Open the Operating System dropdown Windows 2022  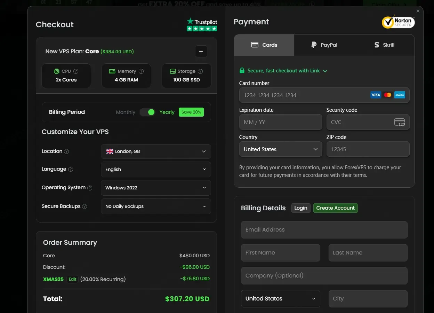[x=156, y=188]
